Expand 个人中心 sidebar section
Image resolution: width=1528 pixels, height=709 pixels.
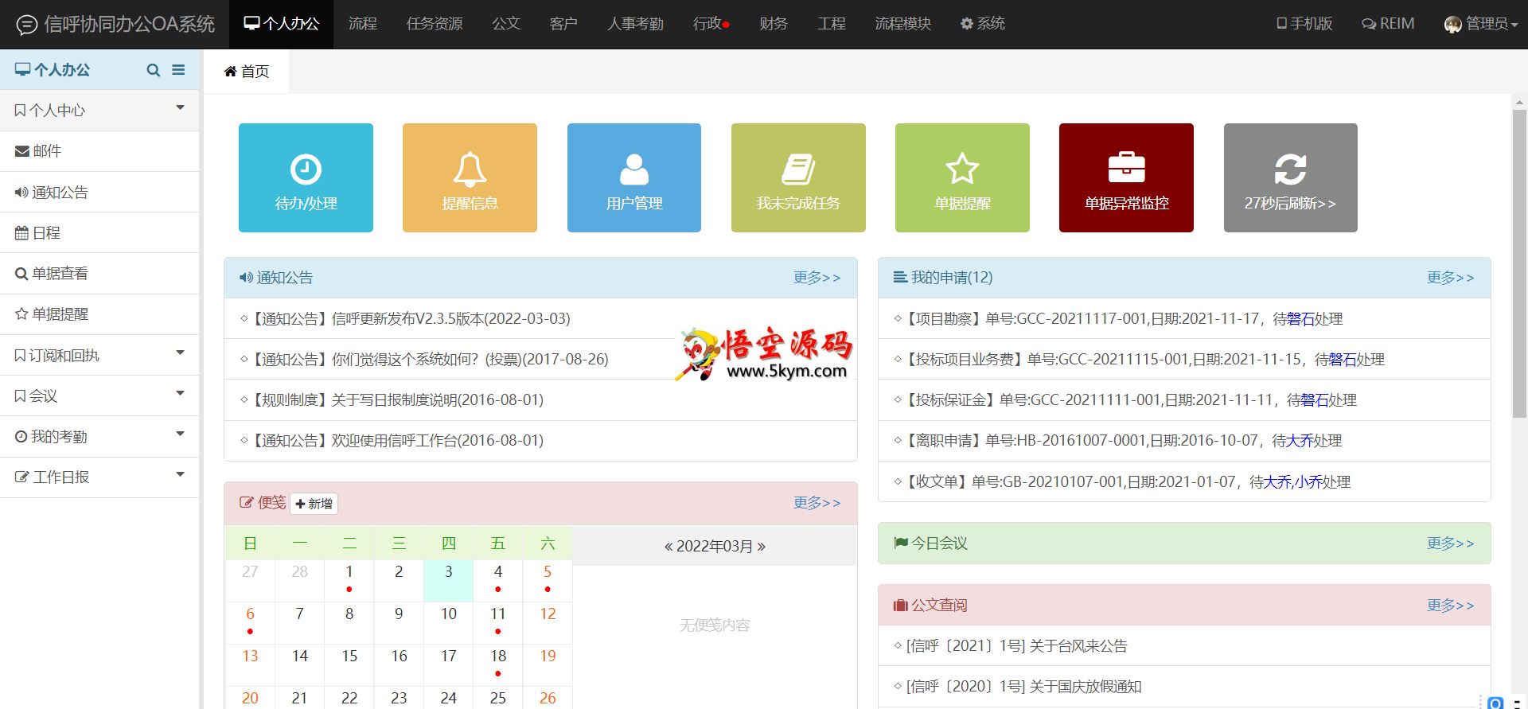click(99, 110)
